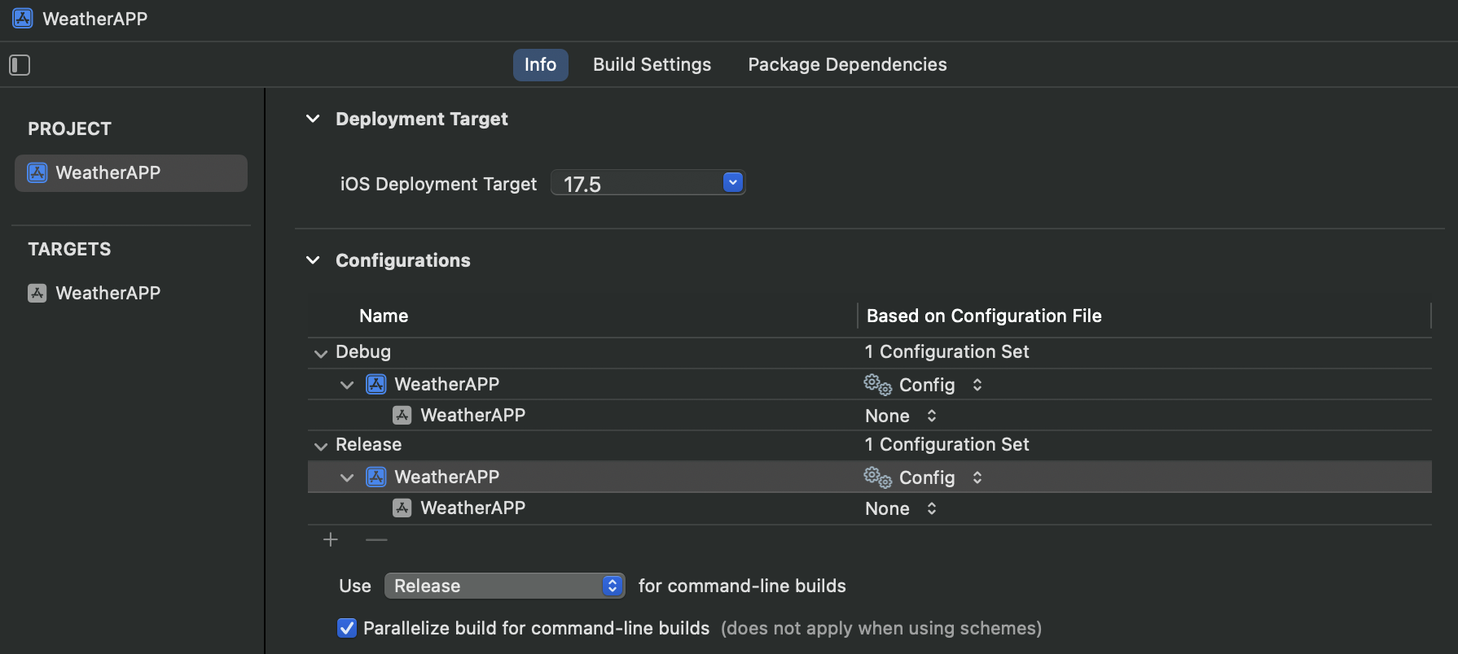Click the Based on Configuration File column header
Viewport: 1458px width, 654px height.
[x=983, y=316]
